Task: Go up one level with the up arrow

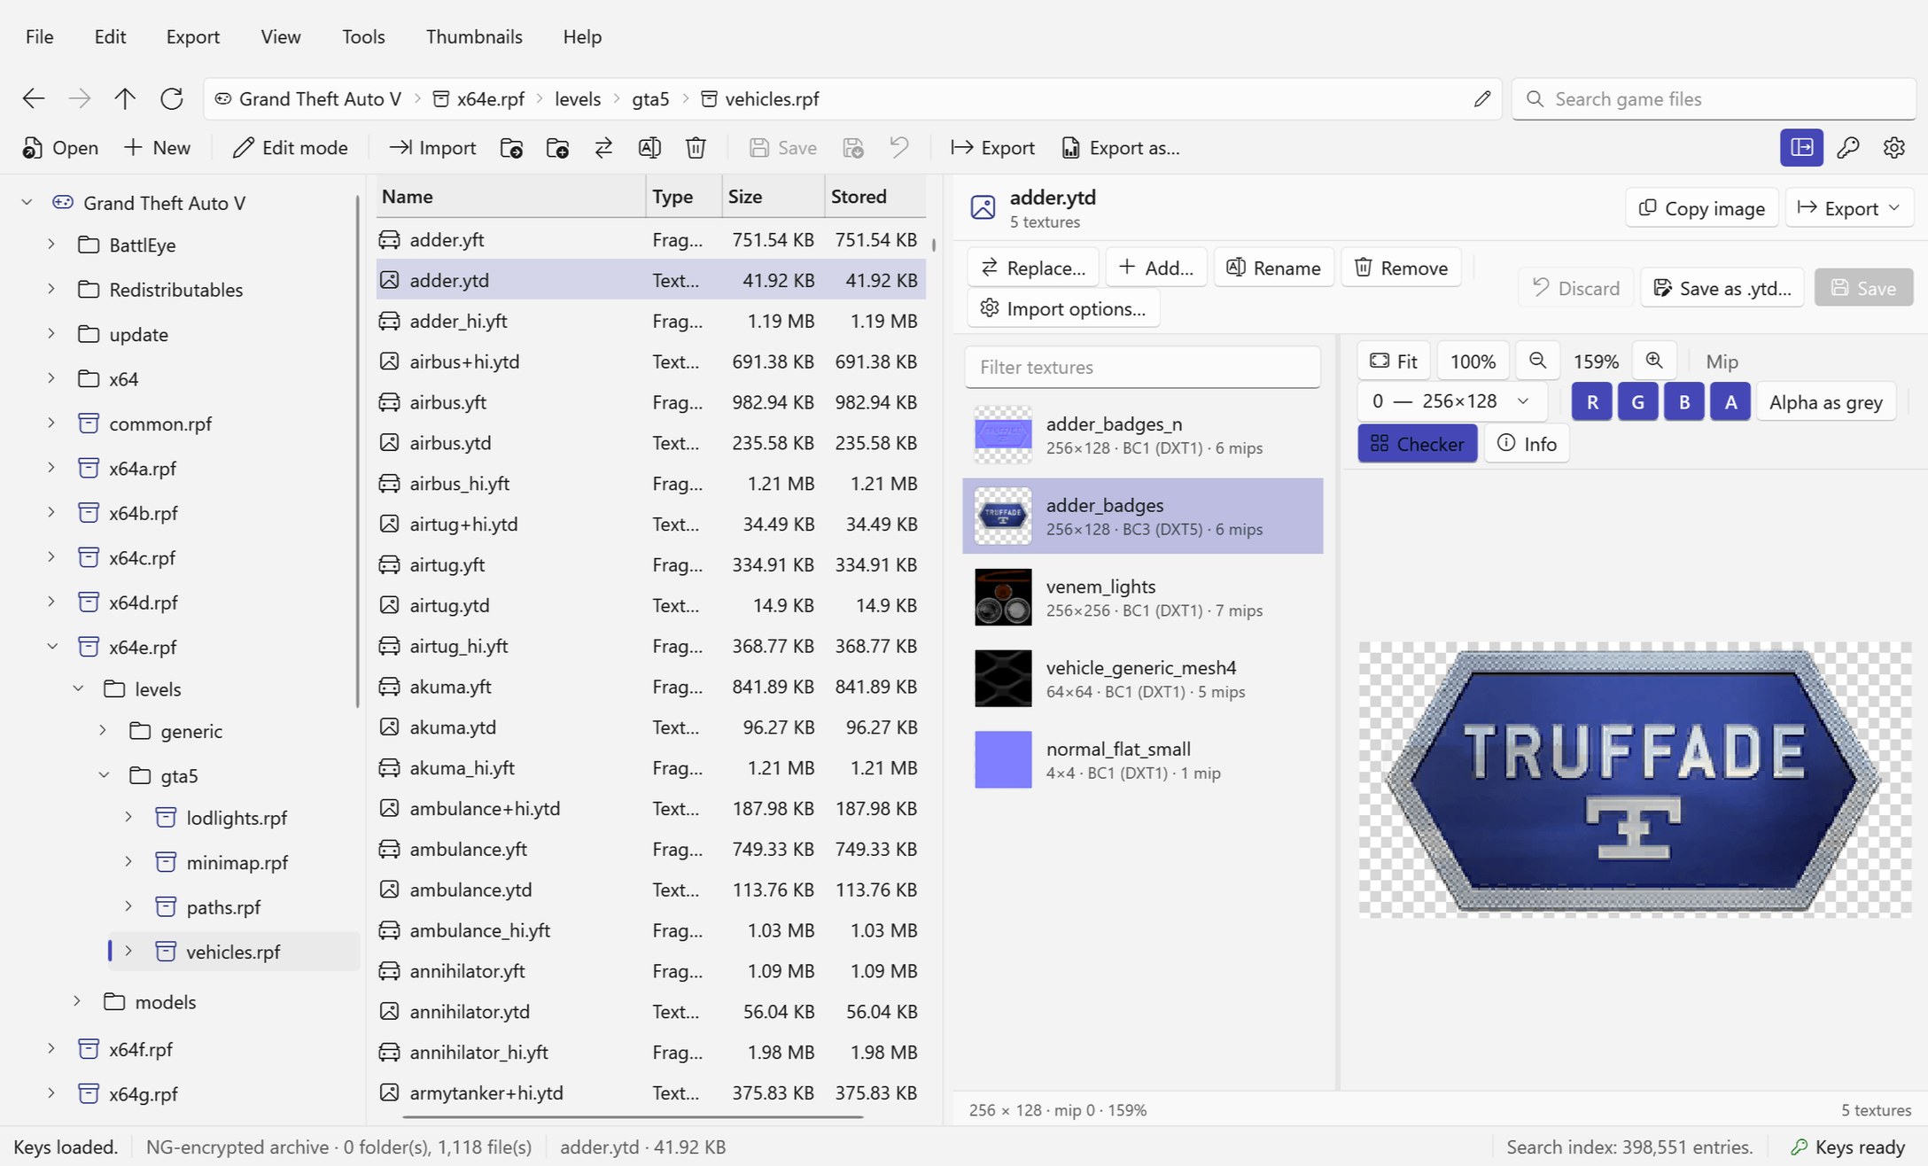Action: click(x=125, y=98)
